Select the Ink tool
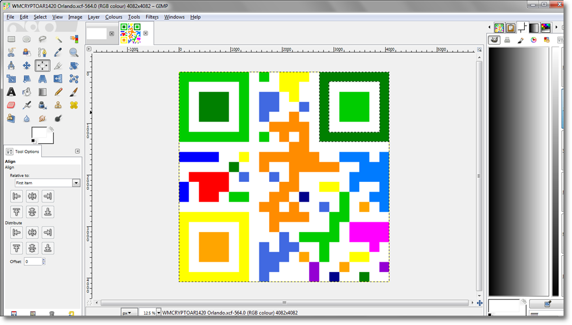Viewport: 572px width, 325px height. tap(42, 105)
